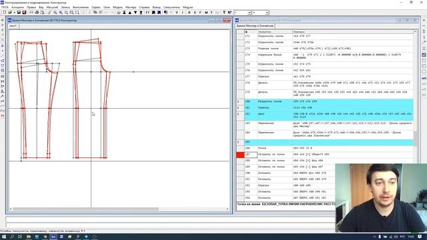Select row 177 Отрезок
427x240 pixels.
(325, 77)
